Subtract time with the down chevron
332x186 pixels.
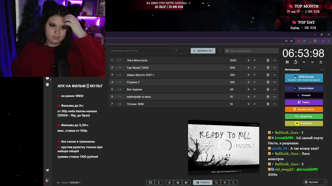[312, 62]
